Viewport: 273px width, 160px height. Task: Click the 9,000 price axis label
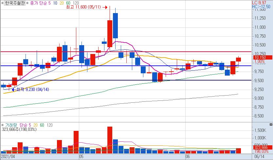tap(259, 98)
